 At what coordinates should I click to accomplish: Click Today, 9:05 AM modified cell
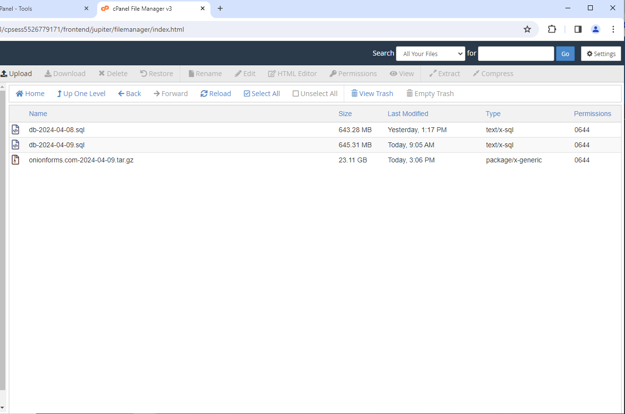point(411,145)
